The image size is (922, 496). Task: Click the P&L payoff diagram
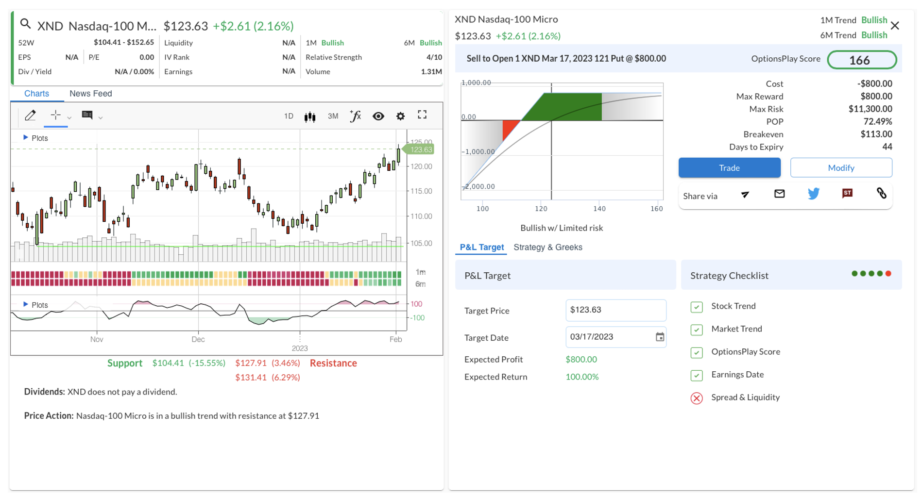coord(562,141)
